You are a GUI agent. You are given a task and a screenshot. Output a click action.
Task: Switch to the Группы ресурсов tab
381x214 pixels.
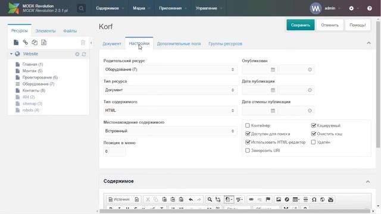[x=225, y=43]
